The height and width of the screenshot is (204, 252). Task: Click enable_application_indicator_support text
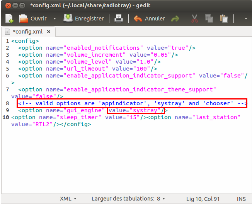(129, 76)
